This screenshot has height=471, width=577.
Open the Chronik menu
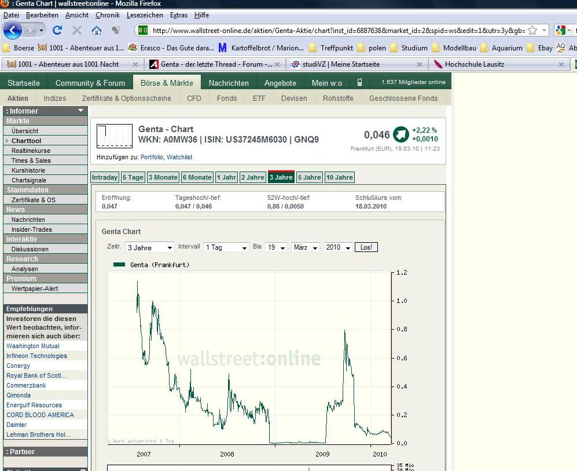(108, 15)
